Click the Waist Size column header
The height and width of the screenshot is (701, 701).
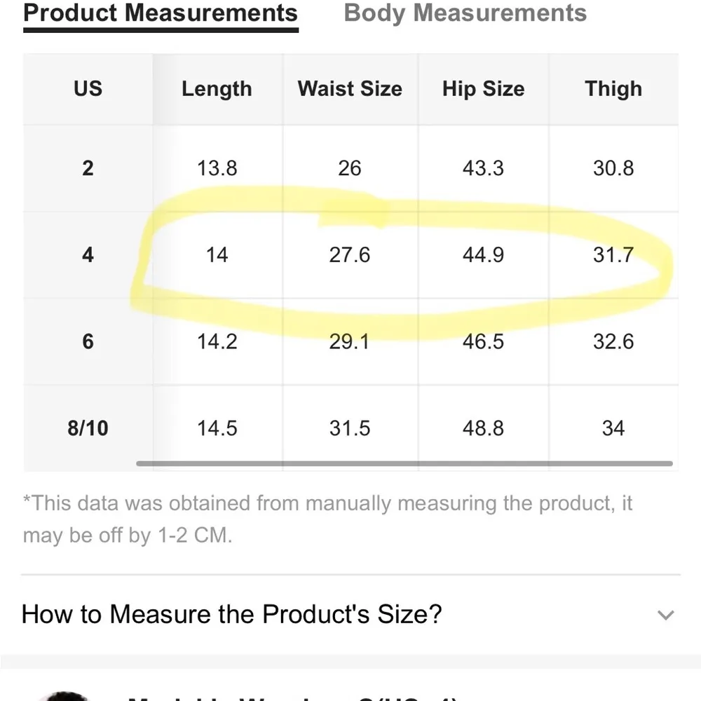click(350, 89)
